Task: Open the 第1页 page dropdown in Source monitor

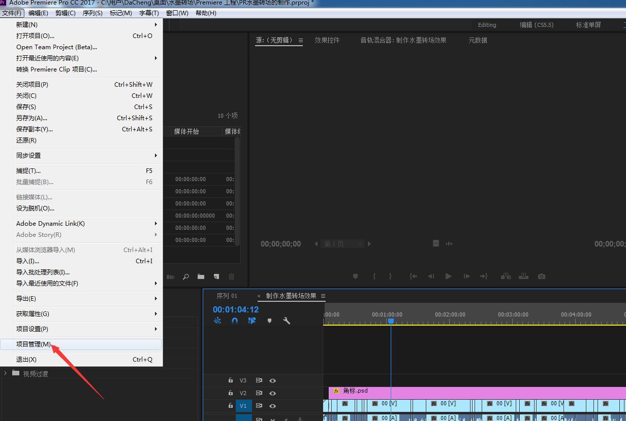Action: click(343, 244)
